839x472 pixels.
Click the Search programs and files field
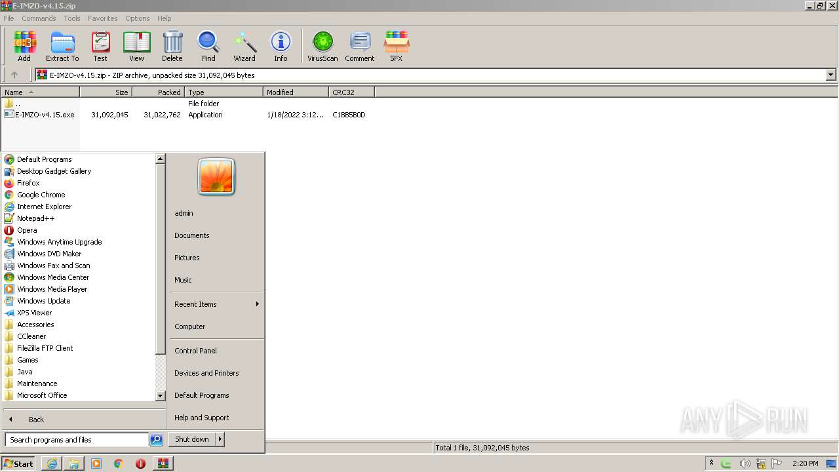coord(77,440)
